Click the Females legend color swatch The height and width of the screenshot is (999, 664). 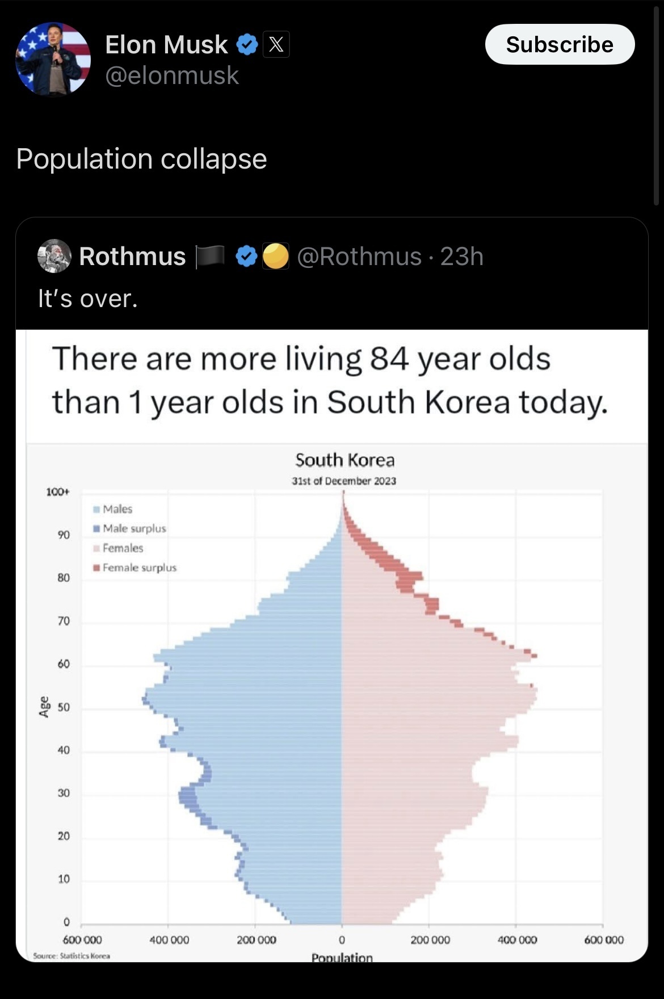coord(97,548)
